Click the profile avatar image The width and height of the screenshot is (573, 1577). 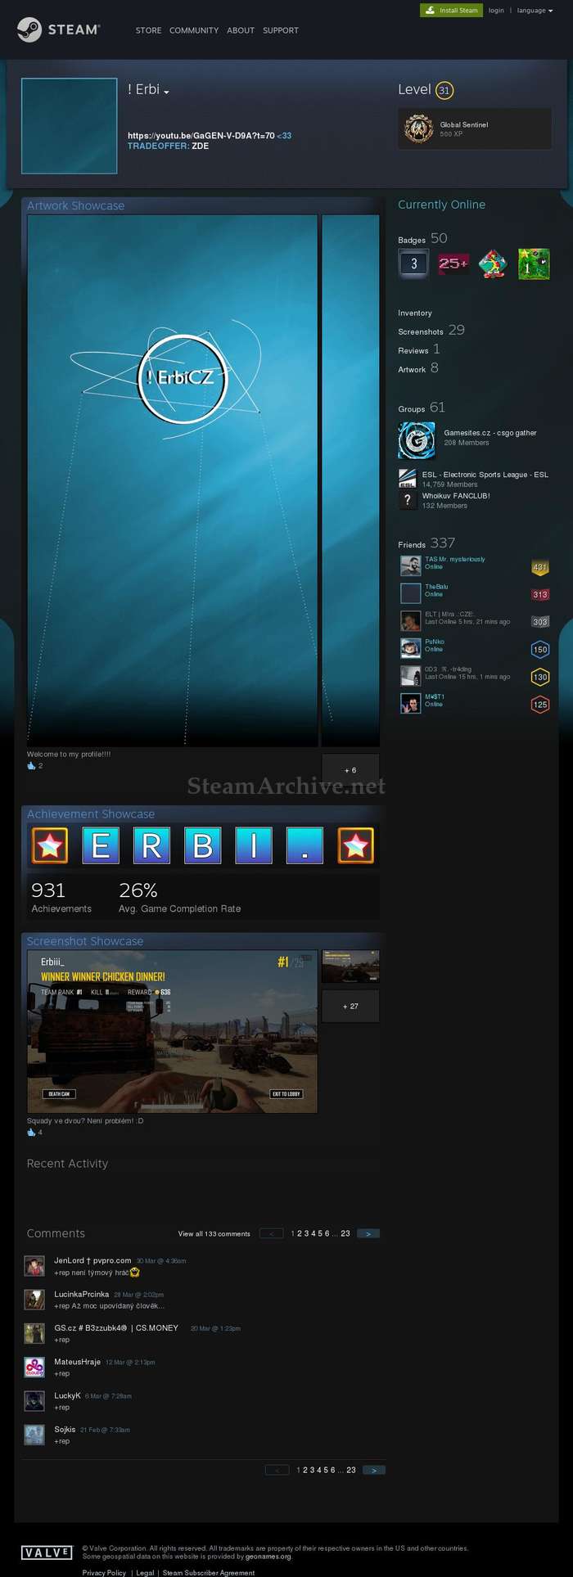(69, 126)
